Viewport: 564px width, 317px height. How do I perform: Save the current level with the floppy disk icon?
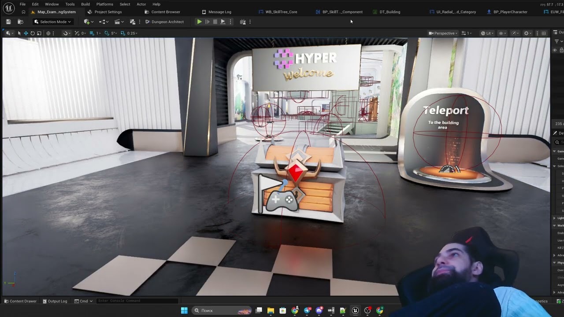8,22
